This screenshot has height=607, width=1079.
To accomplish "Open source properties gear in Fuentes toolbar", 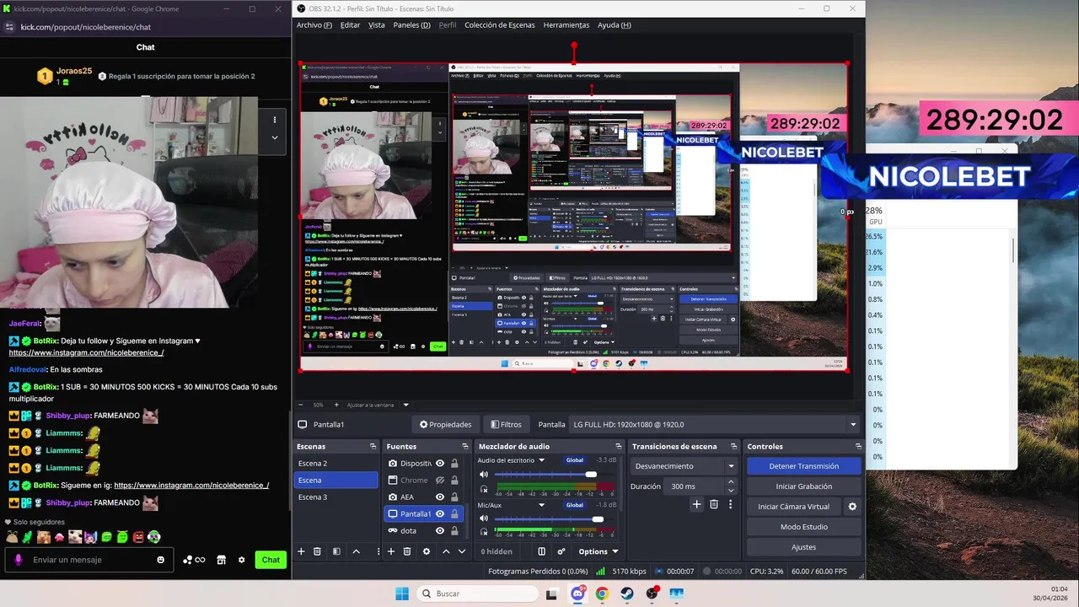I will (427, 551).
